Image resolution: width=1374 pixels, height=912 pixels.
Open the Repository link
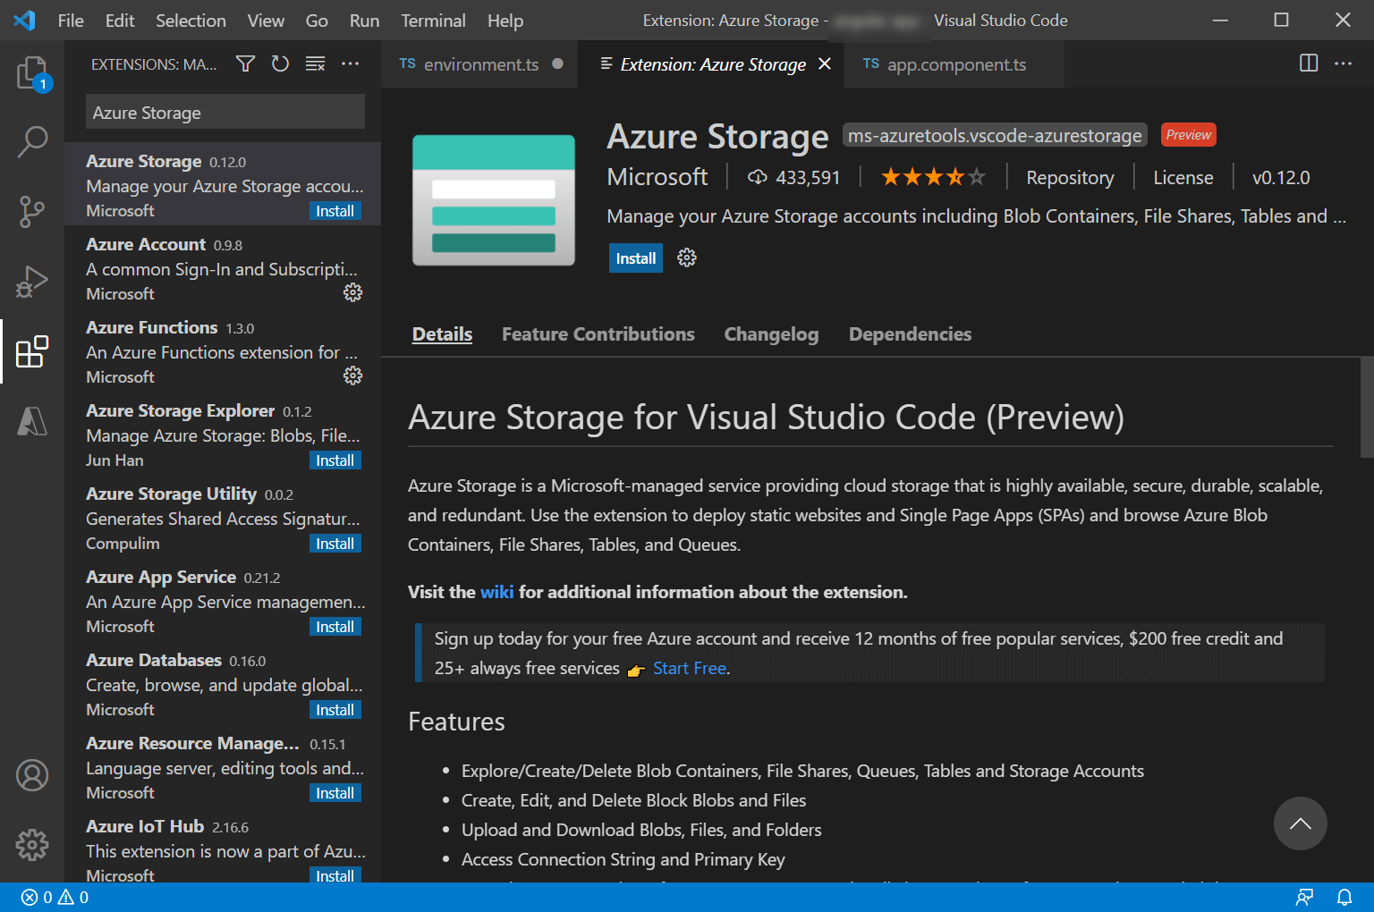[1070, 177]
